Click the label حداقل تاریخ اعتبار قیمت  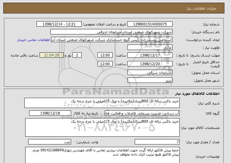point(206,64)
